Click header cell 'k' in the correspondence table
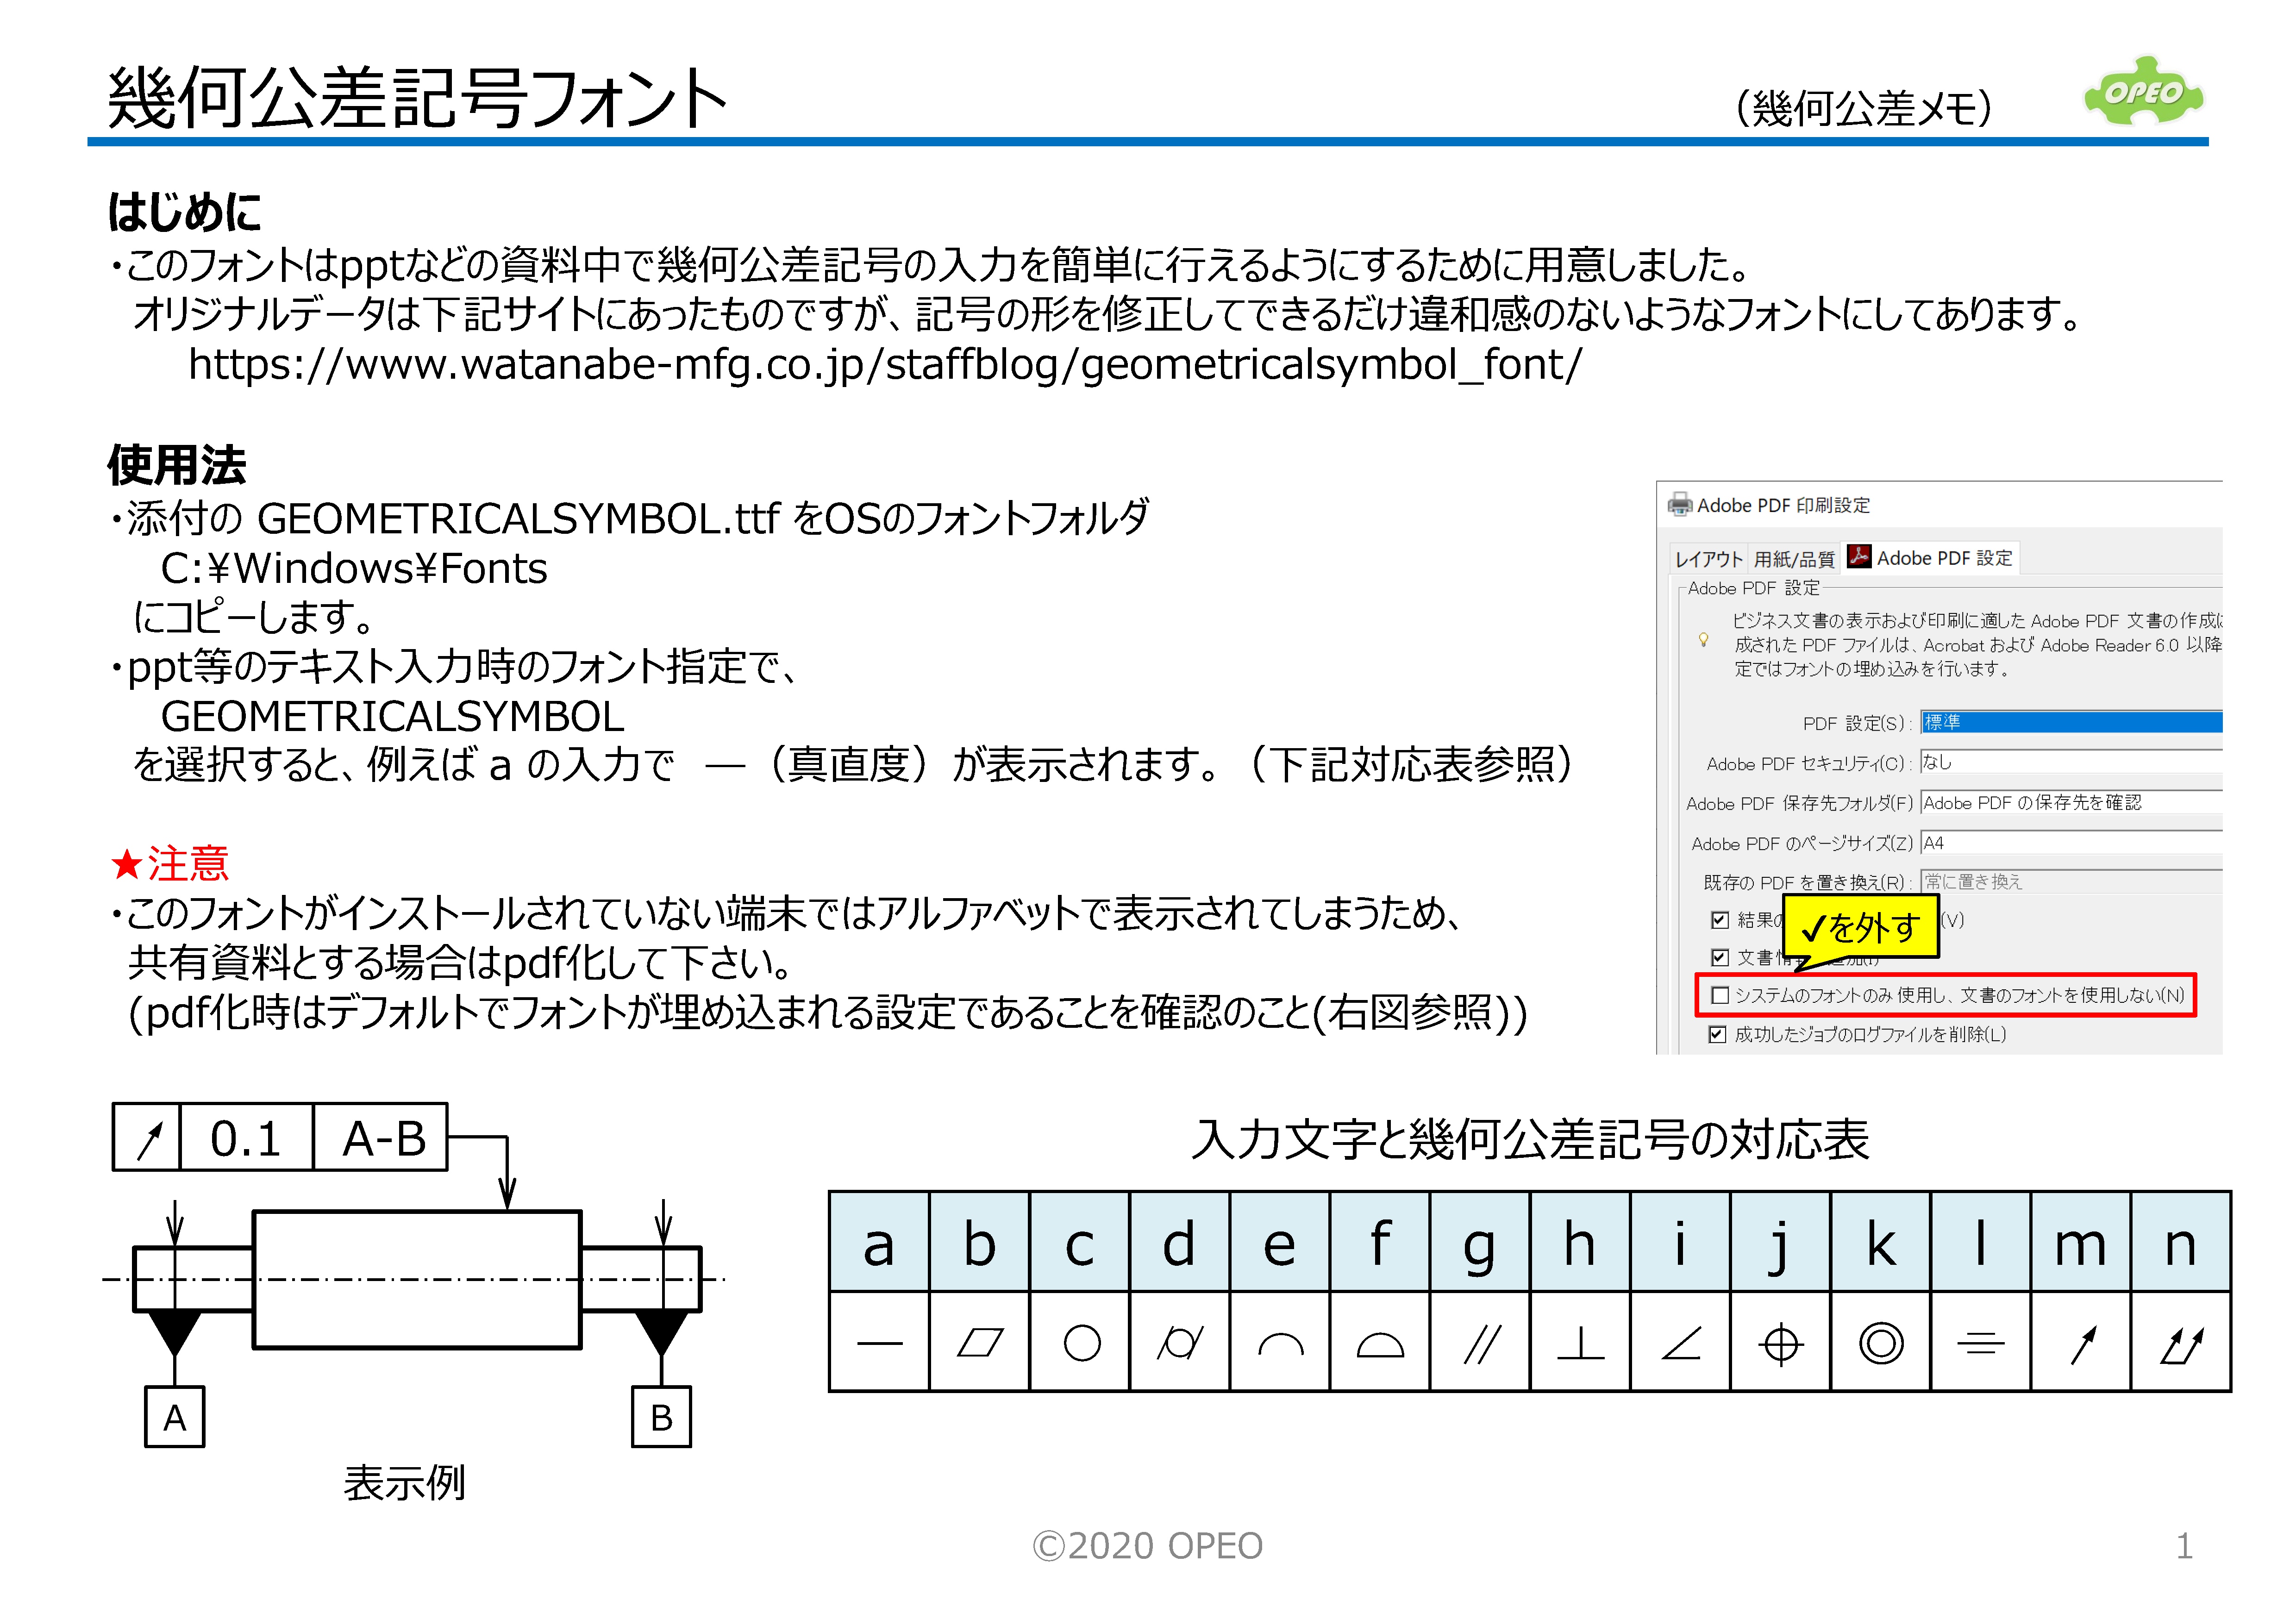The image size is (2296, 1619). pyautogui.click(x=1881, y=1242)
